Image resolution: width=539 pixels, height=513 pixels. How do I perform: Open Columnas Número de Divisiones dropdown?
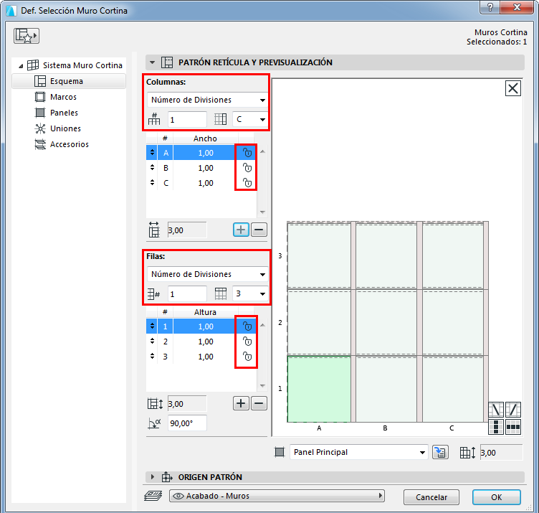point(207,100)
